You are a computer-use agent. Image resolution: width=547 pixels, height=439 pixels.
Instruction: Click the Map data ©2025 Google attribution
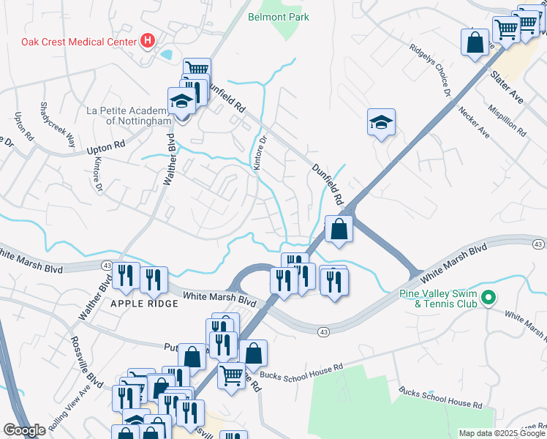[502, 433]
